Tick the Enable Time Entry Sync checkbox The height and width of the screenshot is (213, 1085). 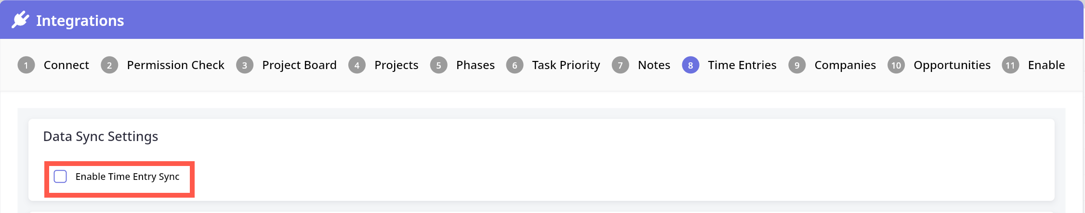click(x=60, y=177)
